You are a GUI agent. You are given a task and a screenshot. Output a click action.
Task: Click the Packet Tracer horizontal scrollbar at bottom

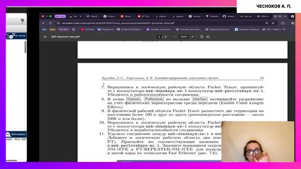pyautogui.click(x=11, y=161)
